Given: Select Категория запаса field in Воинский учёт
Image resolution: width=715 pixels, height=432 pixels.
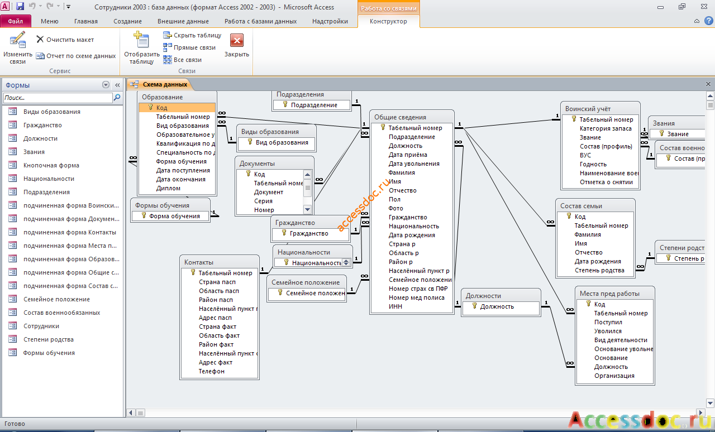Looking at the screenshot, I should 606,128.
